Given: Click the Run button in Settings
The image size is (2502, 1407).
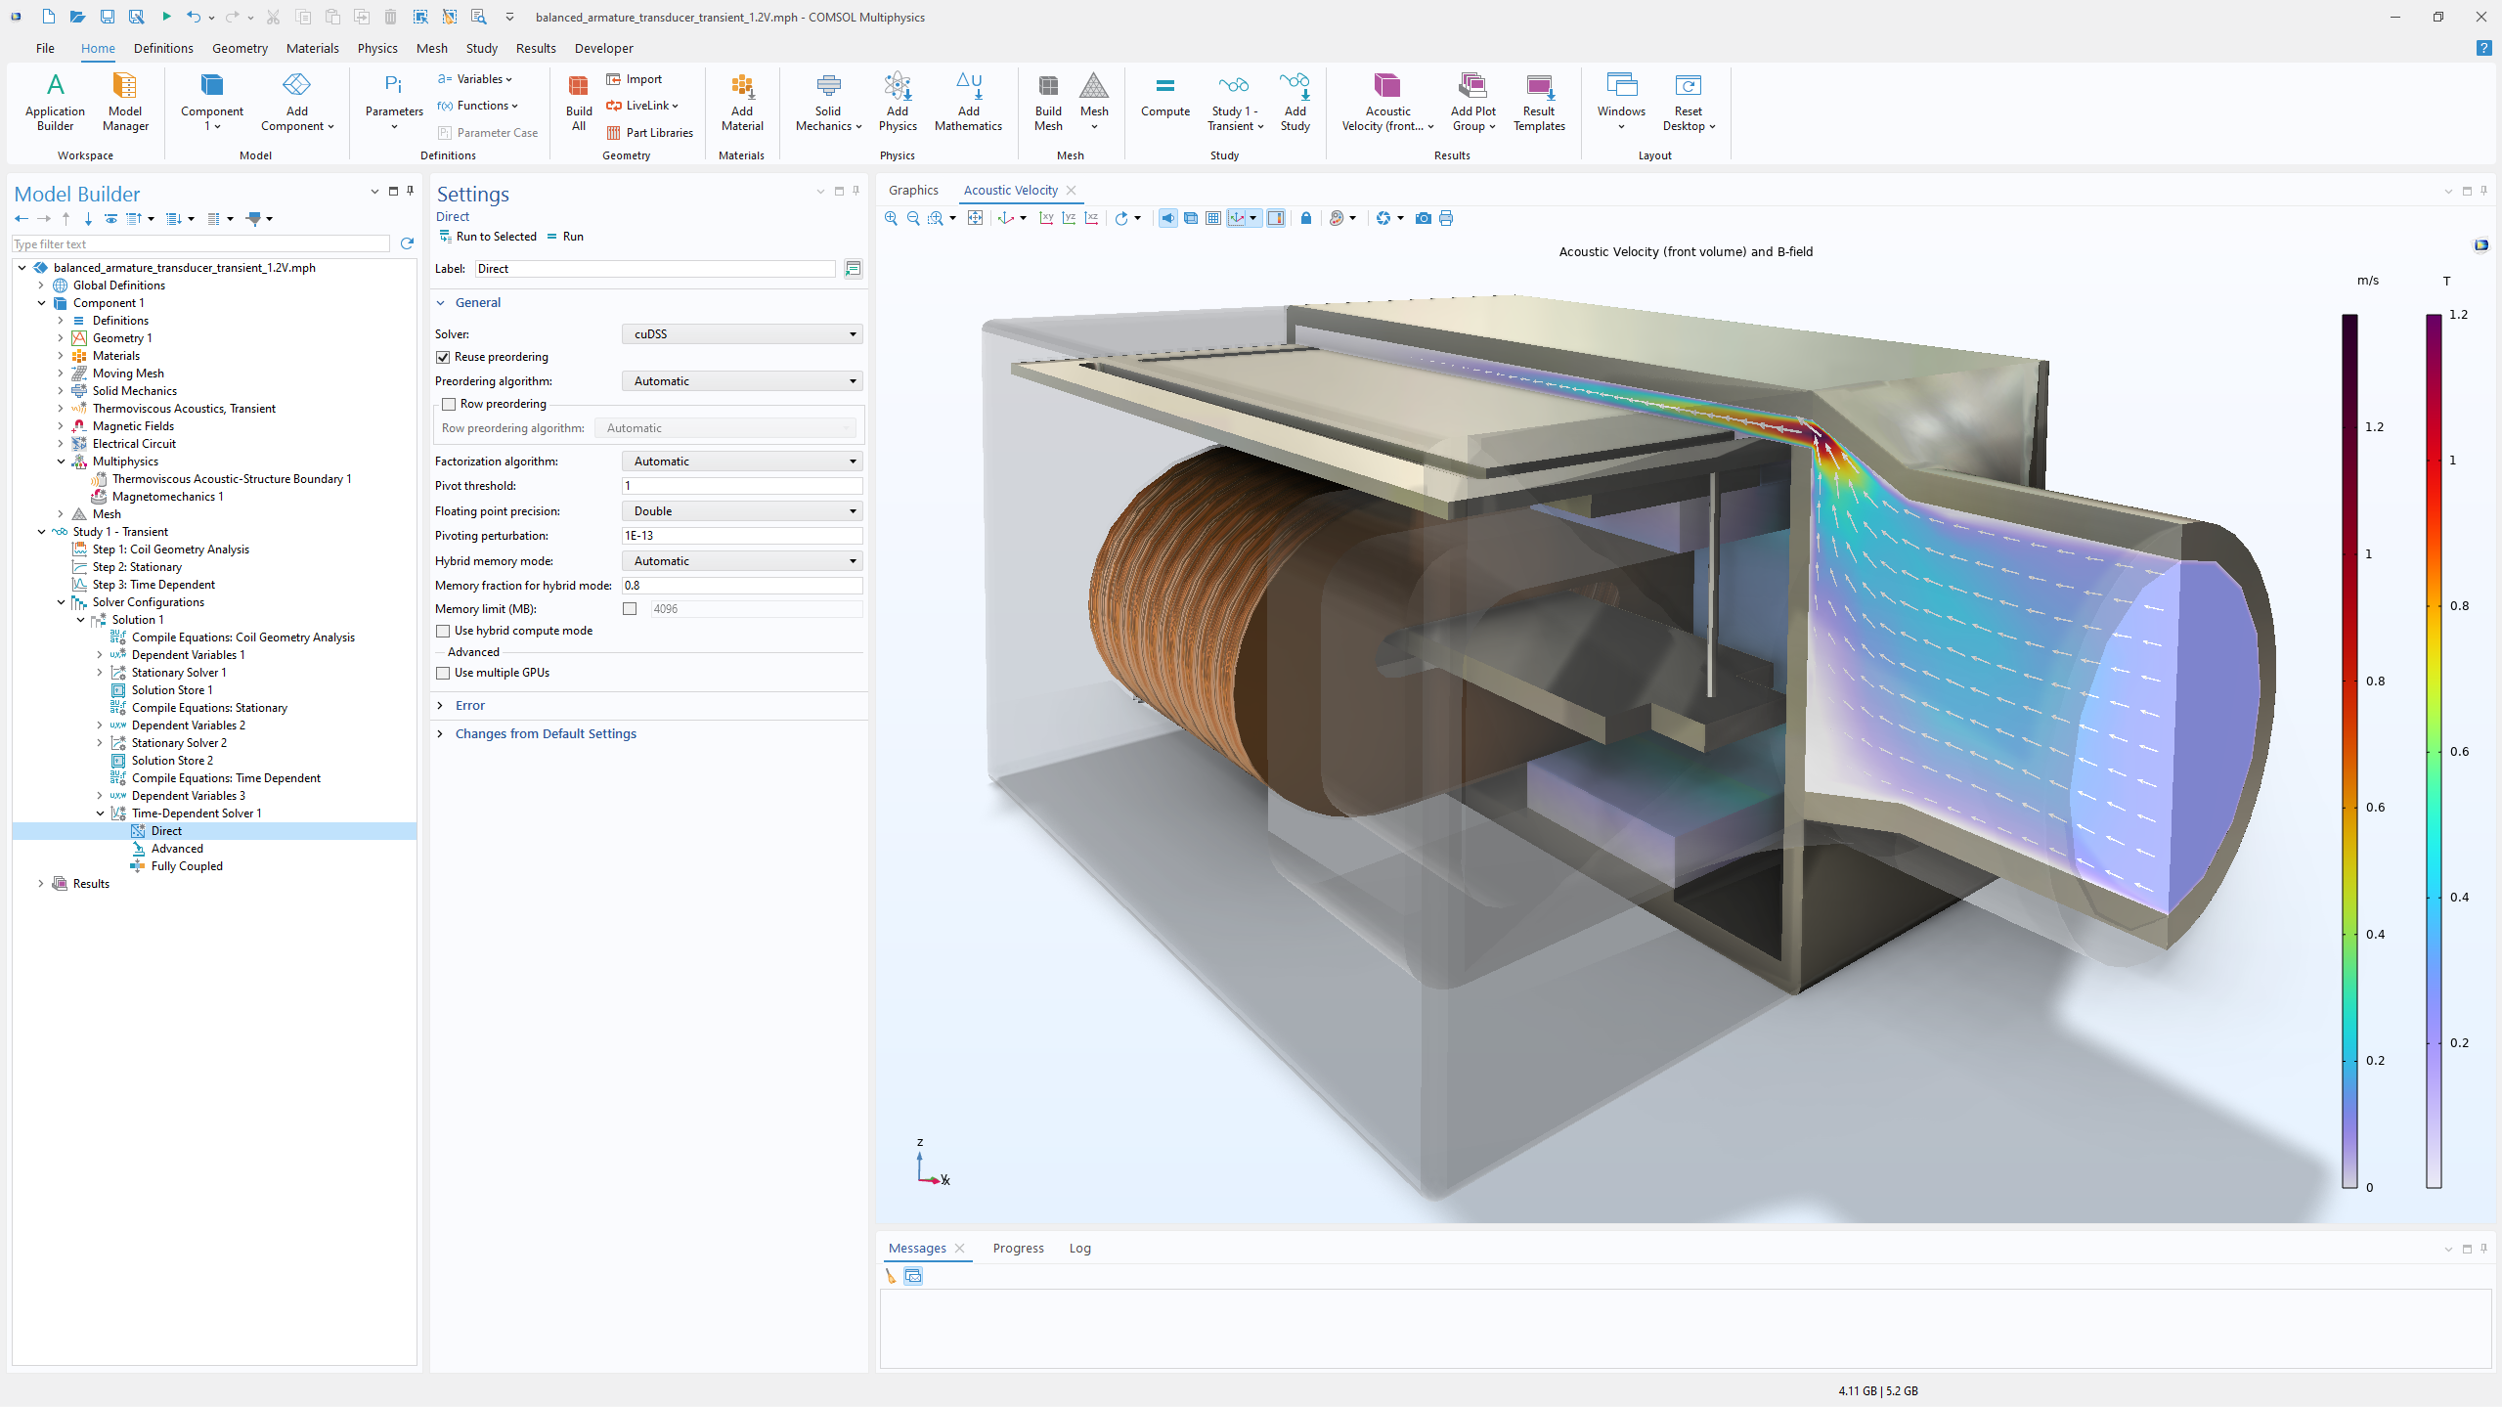Looking at the screenshot, I should click(x=566, y=237).
